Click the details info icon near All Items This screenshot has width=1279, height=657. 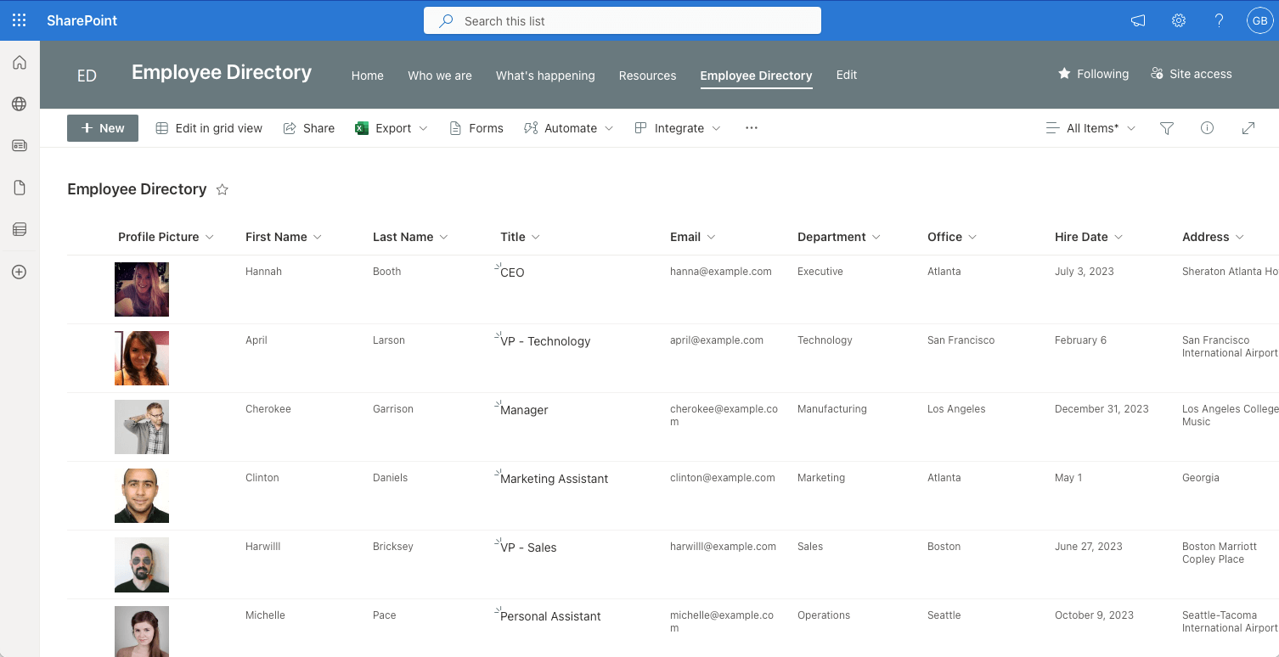1207,127
